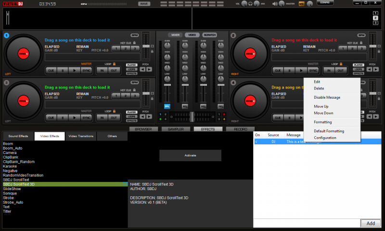385x231 pixels.
Task: Trigger hot cue 2 on deck 1
Action: (x=126, y=49)
